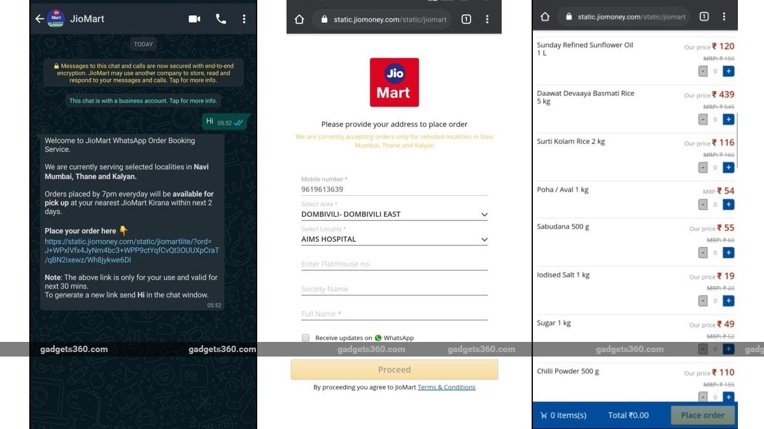Tap the Proceed button
This screenshot has height=429, width=764.
pos(394,369)
